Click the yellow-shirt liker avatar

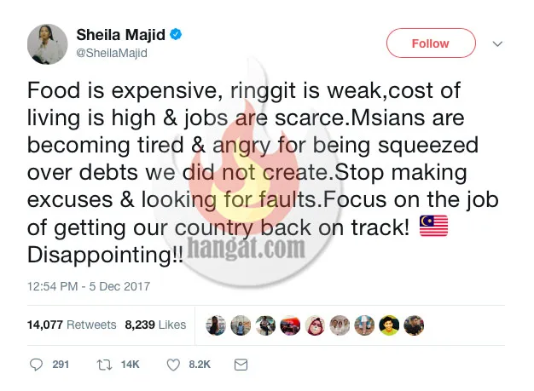[x=390, y=325]
